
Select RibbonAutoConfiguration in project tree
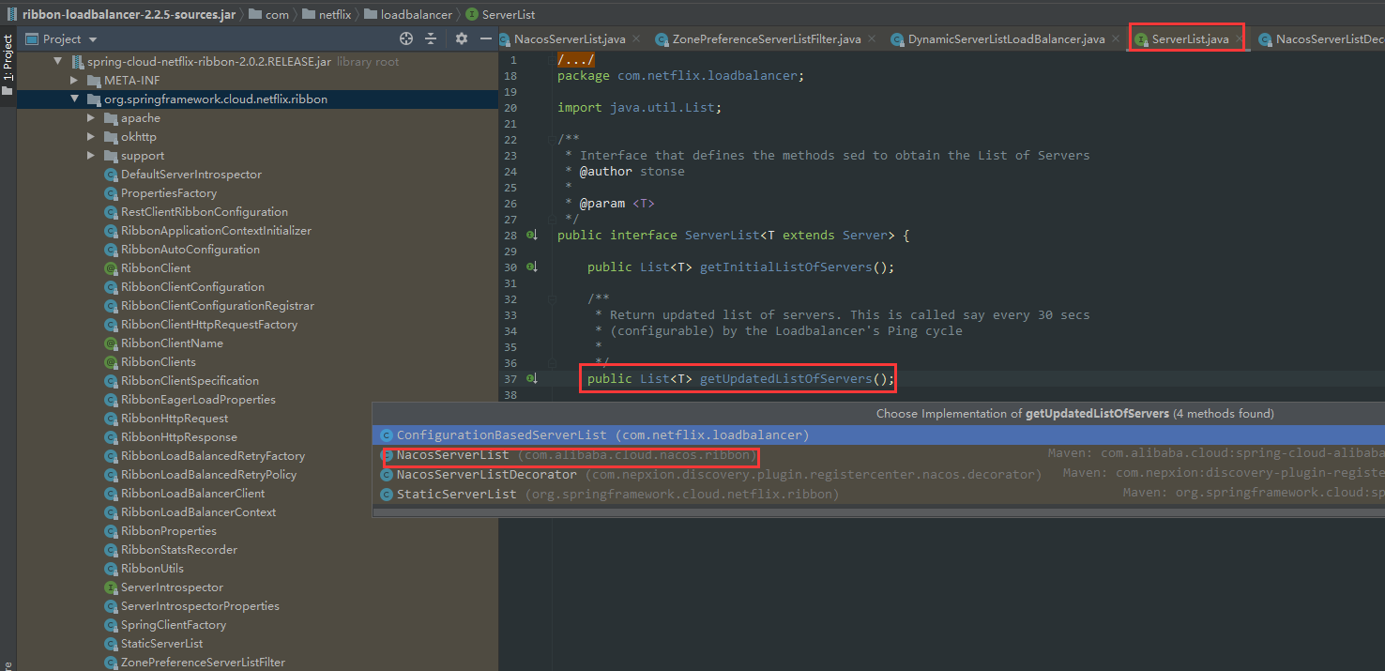190,250
